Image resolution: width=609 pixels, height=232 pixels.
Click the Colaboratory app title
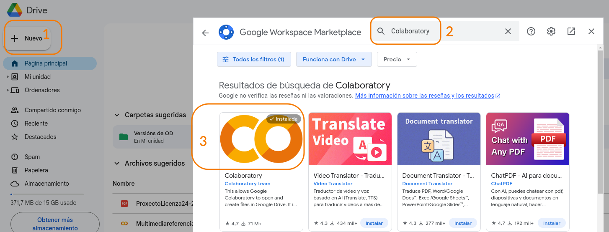tap(243, 176)
